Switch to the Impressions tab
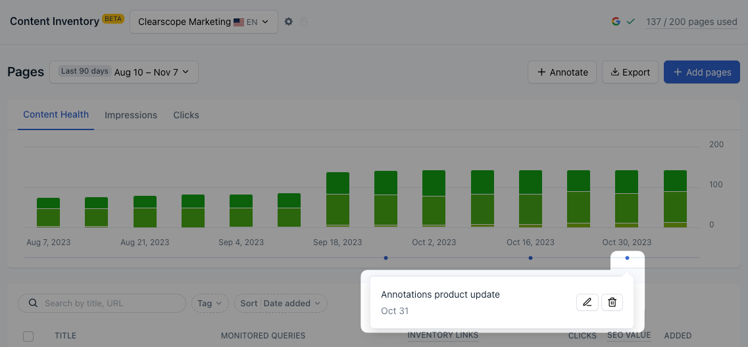Screen dimensions: 748x347 pyautogui.click(x=131, y=116)
